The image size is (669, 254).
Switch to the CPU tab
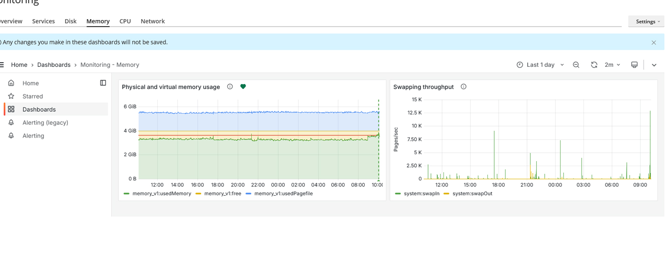(x=125, y=21)
